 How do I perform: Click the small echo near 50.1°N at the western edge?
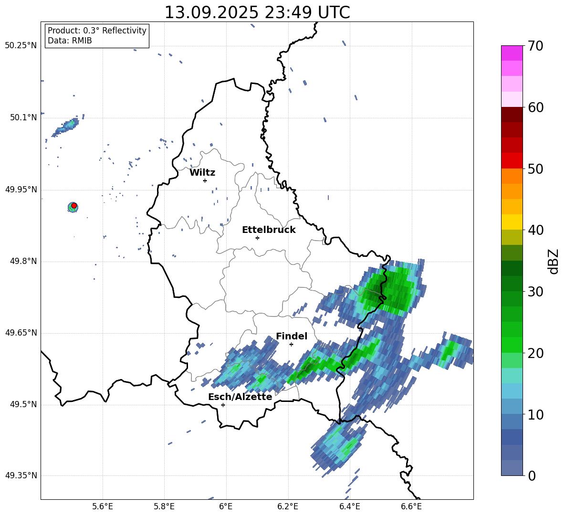pyautogui.click(x=66, y=127)
